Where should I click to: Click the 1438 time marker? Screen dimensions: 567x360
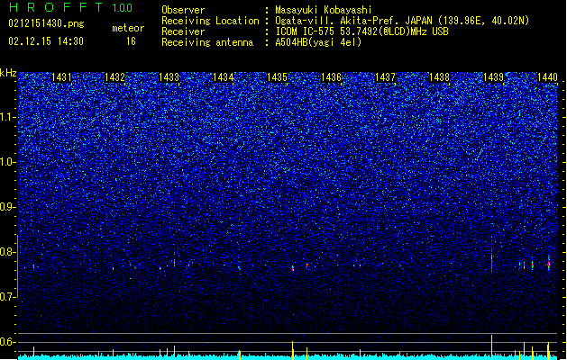(439, 77)
